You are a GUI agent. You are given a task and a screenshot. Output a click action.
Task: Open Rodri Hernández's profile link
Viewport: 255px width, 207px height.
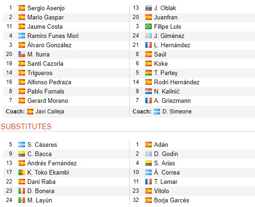[x=177, y=82]
